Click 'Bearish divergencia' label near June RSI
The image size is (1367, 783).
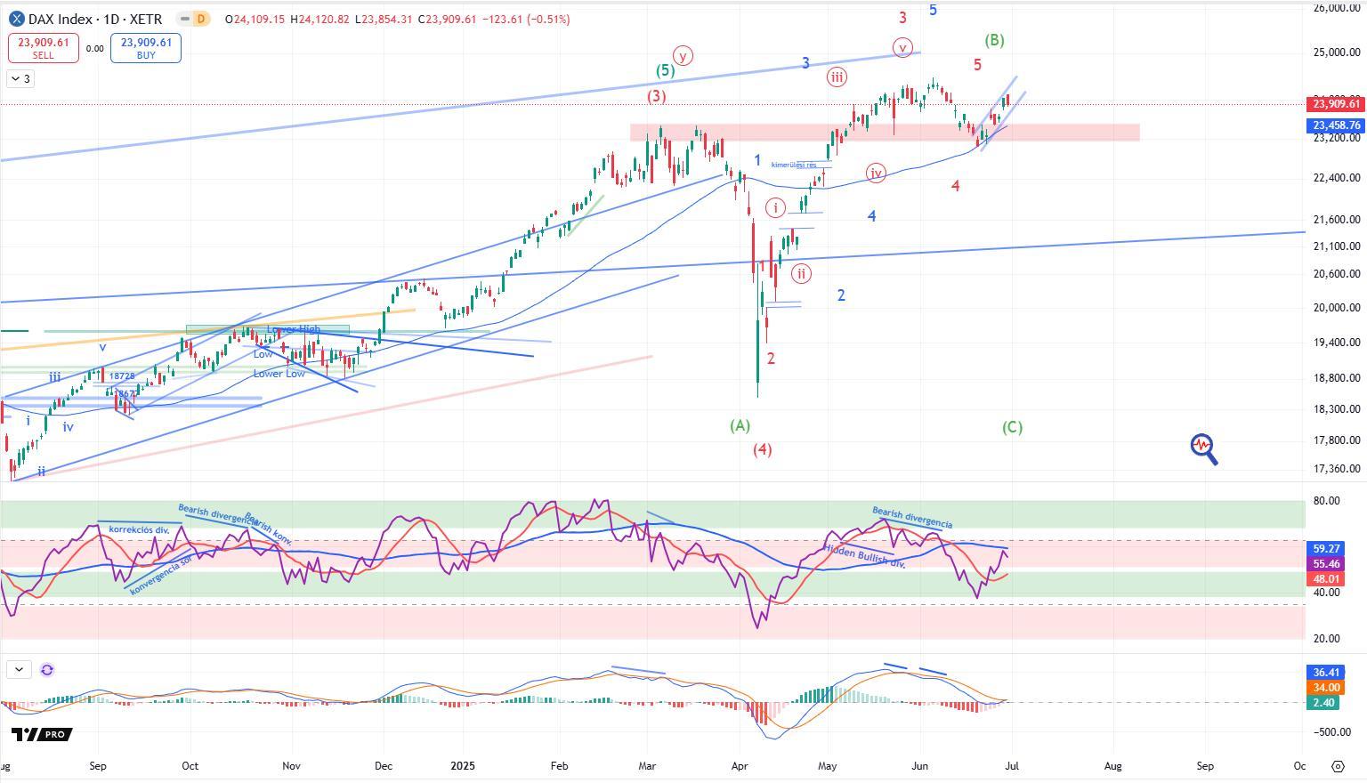(x=912, y=518)
